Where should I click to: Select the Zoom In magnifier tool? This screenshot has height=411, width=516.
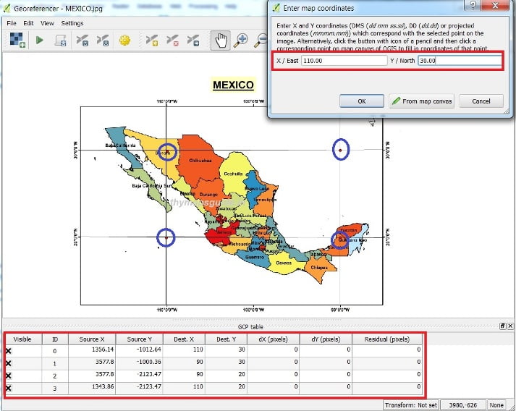241,40
